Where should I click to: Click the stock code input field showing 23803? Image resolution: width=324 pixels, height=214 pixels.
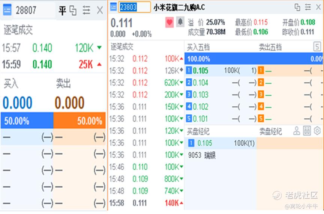[x=134, y=7]
